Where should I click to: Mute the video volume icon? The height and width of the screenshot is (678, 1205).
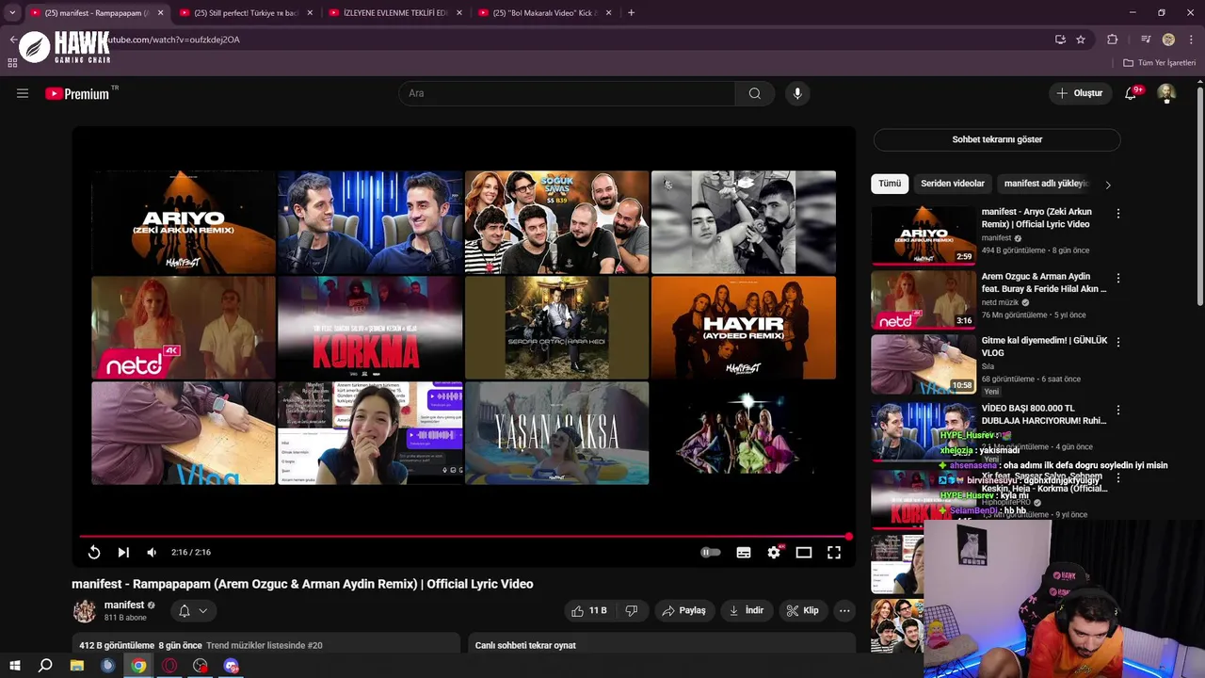[152, 553]
